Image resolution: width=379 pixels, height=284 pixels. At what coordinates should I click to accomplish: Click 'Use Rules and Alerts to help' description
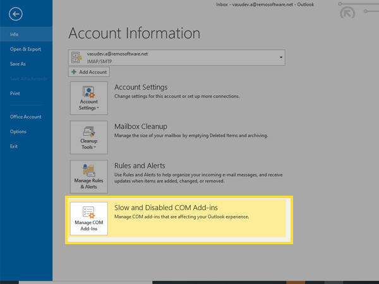tap(198, 178)
